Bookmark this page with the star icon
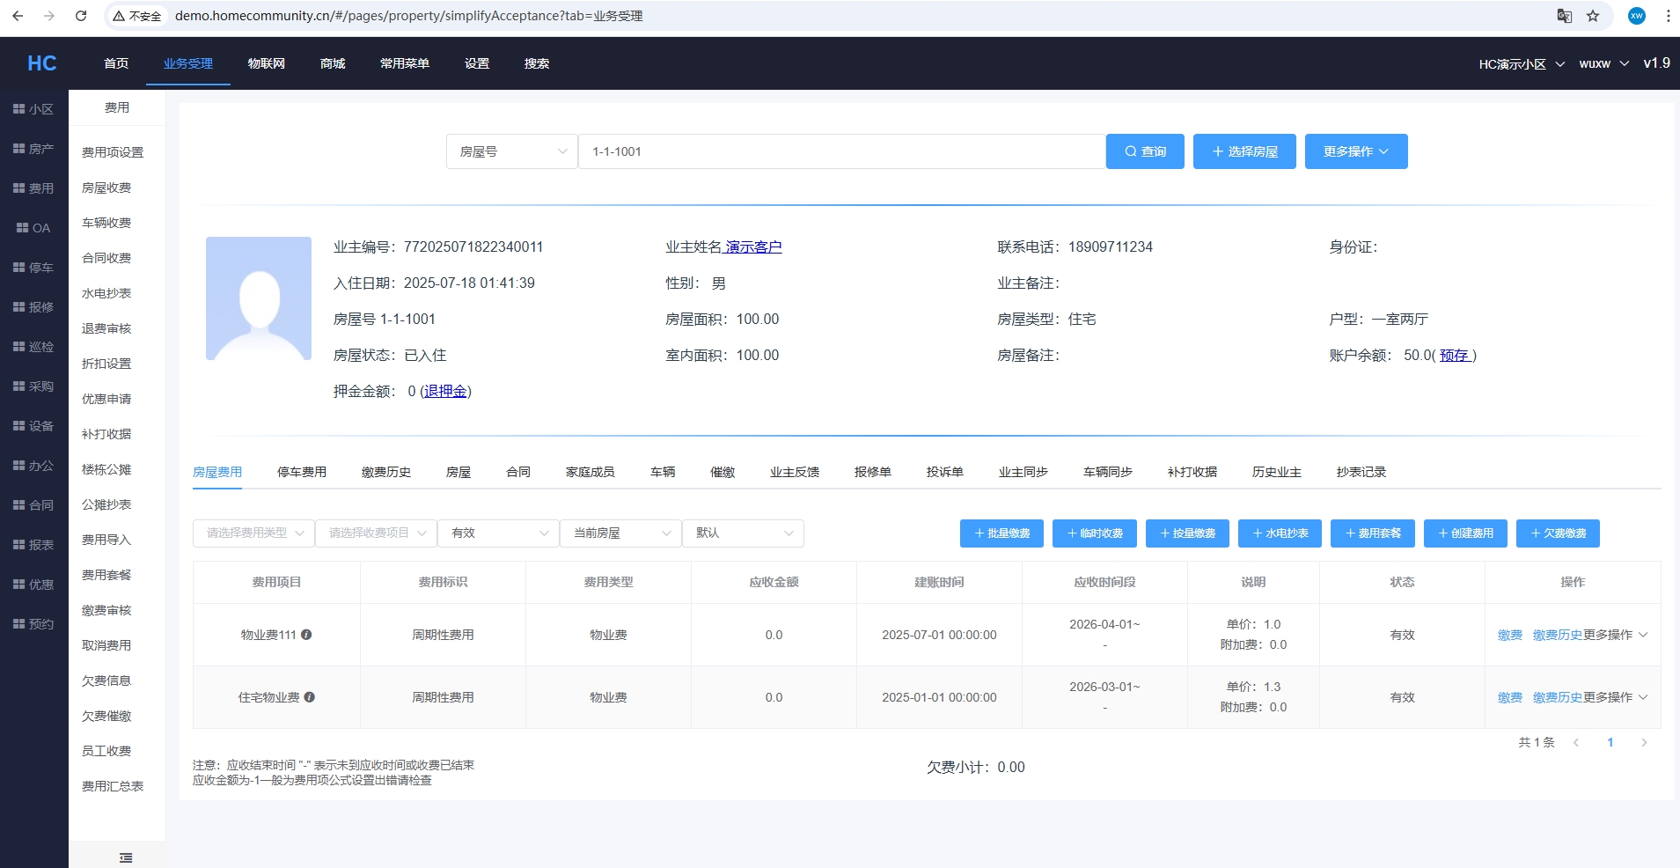1680x868 pixels. [1593, 16]
